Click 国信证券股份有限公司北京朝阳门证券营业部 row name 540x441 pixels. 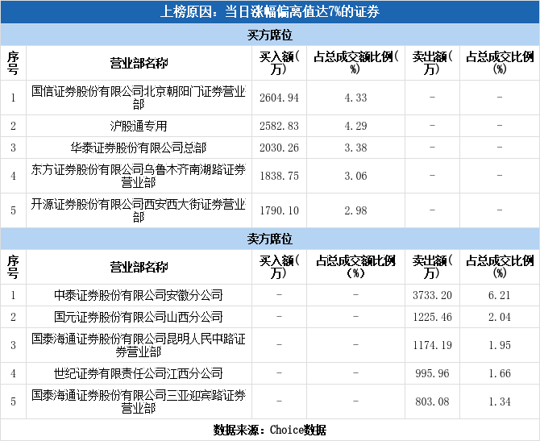(x=139, y=98)
